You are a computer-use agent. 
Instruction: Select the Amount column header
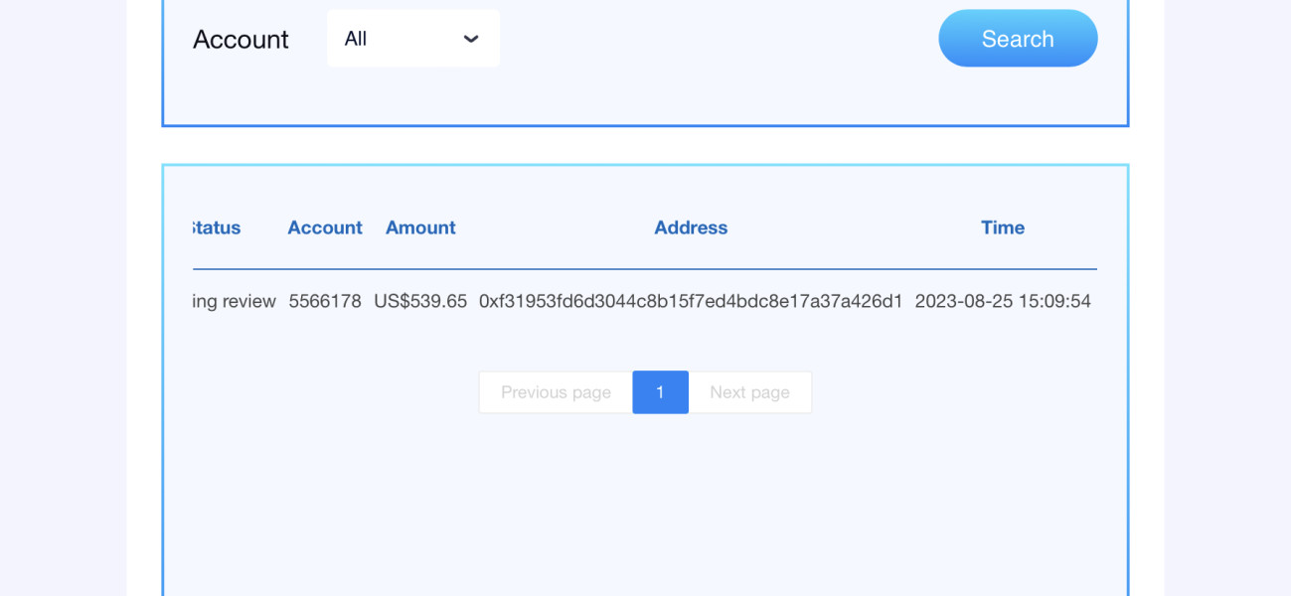coord(420,227)
